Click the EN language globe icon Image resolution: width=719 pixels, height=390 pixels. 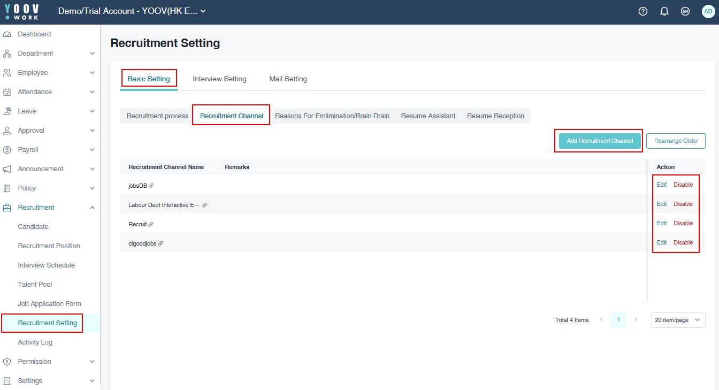[685, 11]
